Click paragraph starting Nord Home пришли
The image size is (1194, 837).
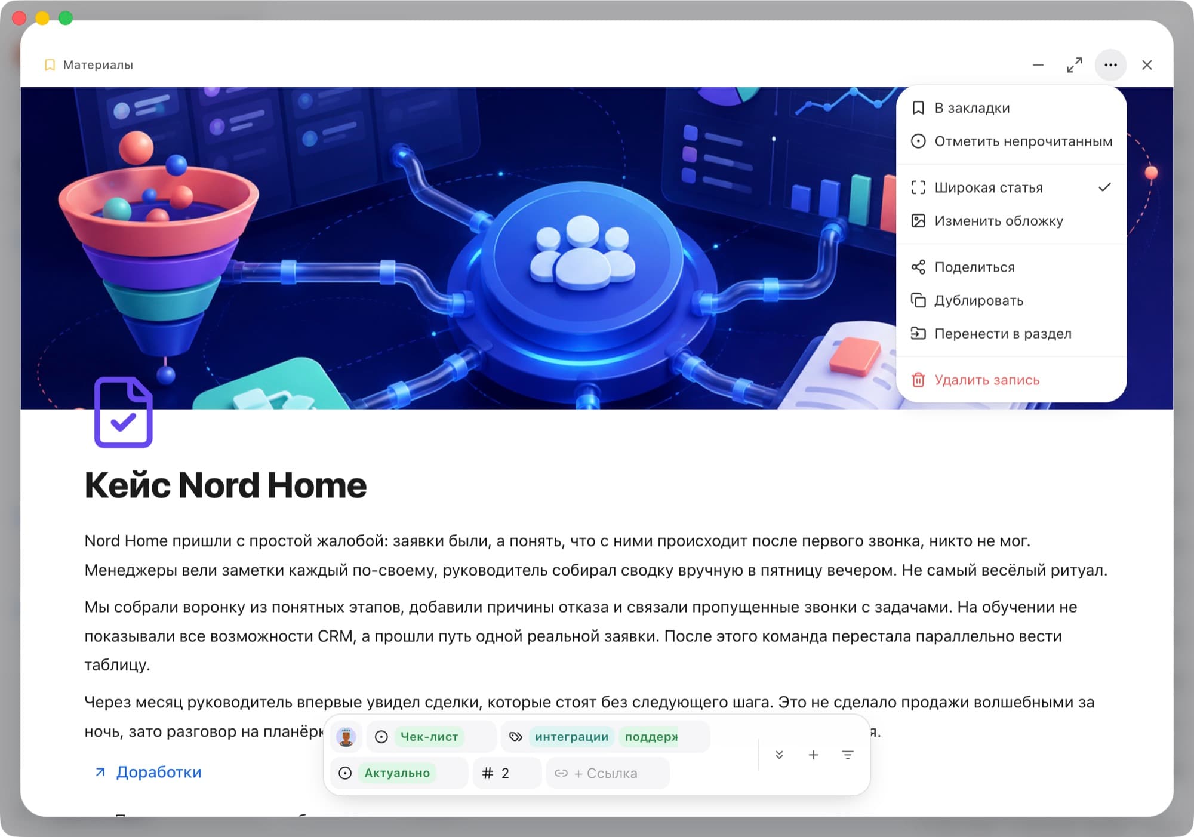[596, 555]
